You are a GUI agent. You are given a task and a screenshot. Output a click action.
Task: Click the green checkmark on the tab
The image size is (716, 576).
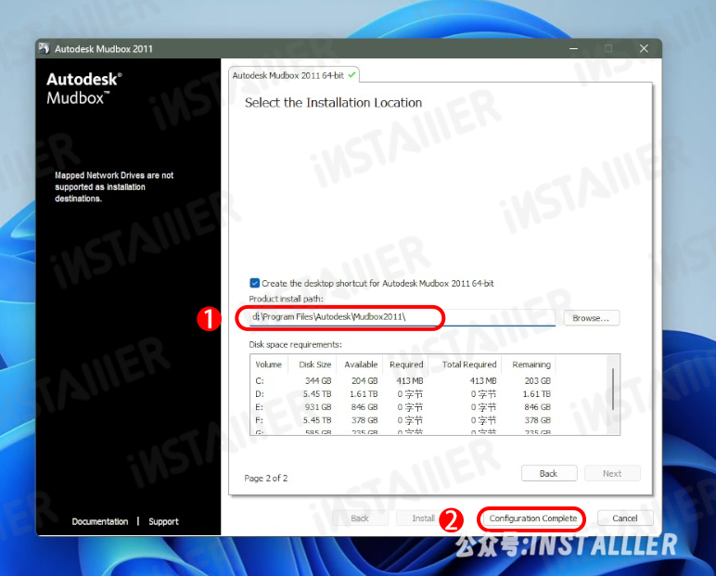coord(352,75)
